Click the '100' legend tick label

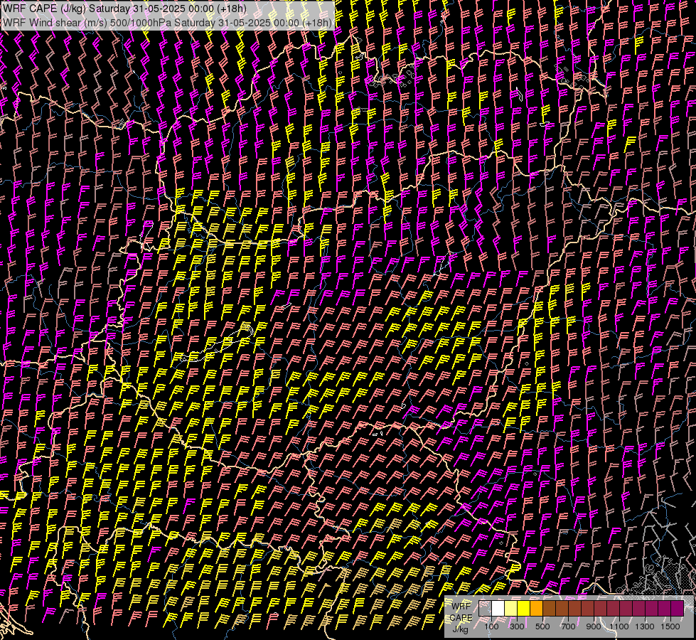[491, 626]
